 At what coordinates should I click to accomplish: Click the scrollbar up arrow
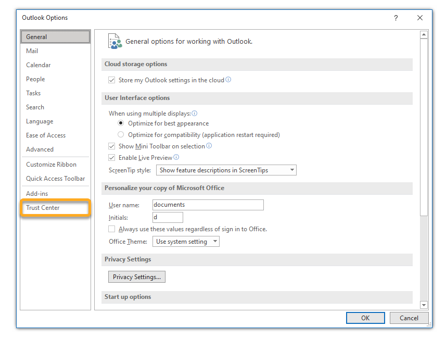click(x=424, y=35)
